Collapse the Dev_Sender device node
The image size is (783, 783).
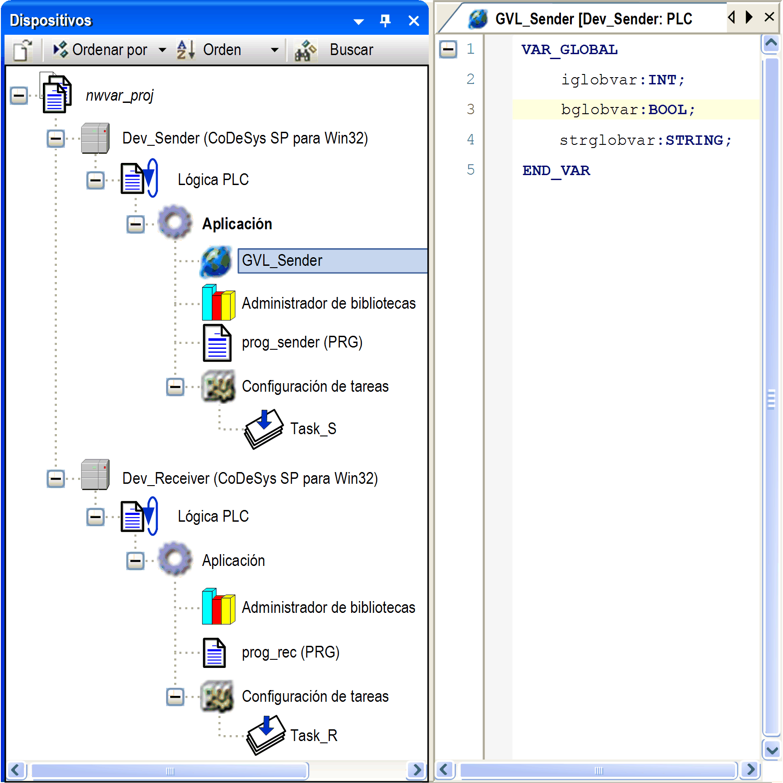56,139
